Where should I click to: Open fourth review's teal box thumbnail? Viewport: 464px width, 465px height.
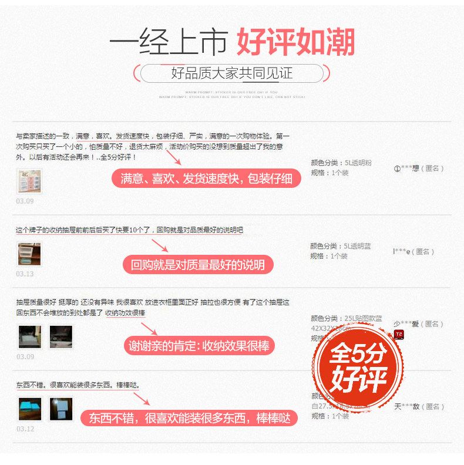pyautogui.click(x=30, y=409)
